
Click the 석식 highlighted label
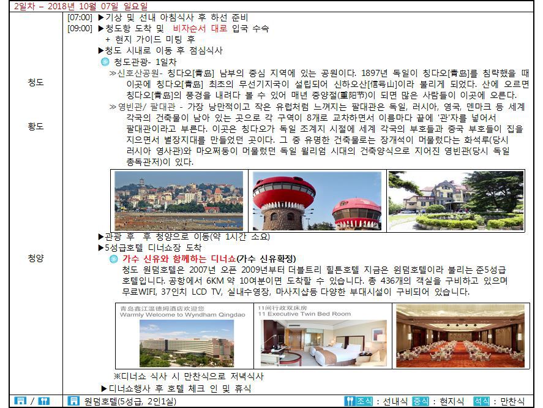(482, 401)
